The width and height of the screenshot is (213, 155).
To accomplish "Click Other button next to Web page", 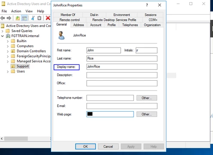I will click(147, 114).
